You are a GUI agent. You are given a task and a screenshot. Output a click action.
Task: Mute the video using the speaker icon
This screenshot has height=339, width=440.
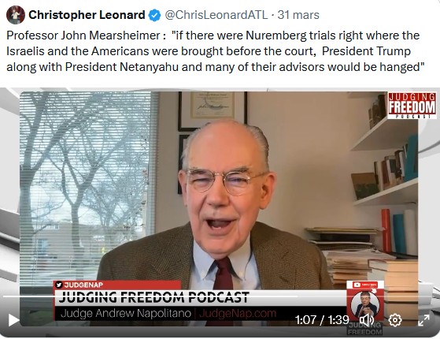pyautogui.click(x=367, y=320)
